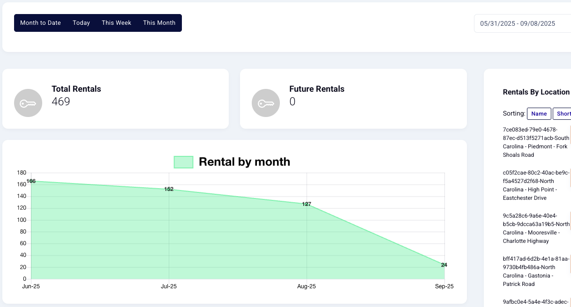Click the Total Rentals count 469
The height and width of the screenshot is (307, 571).
(x=61, y=102)
